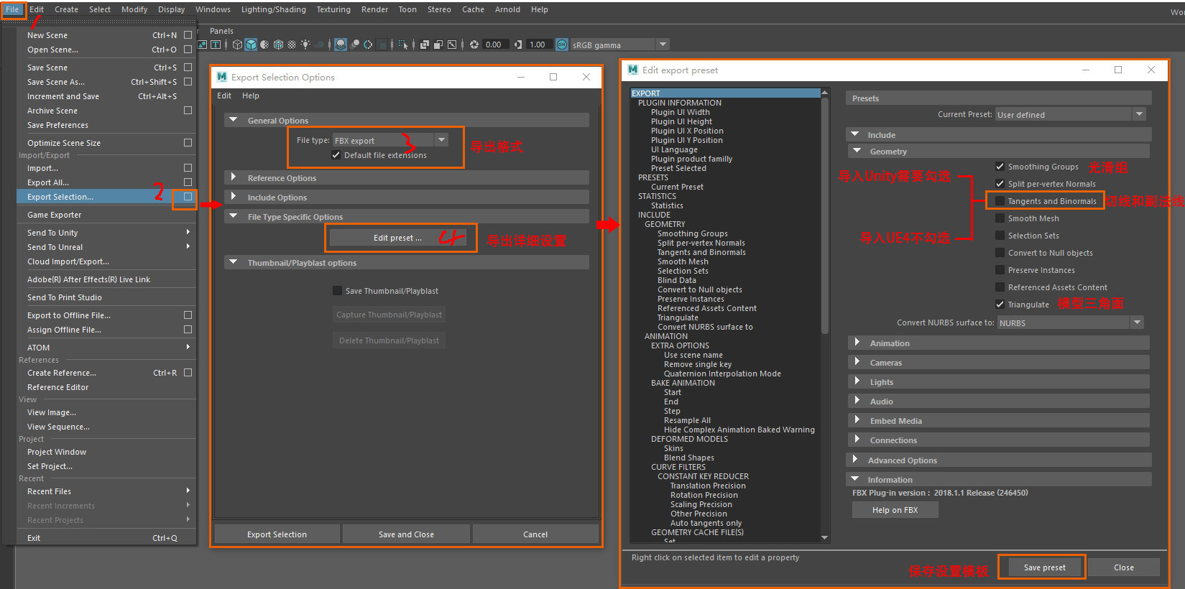Open Send To Unity submenu
Image resolution: width=1185 pixels, height=589 pixels.
pos(106,232)
